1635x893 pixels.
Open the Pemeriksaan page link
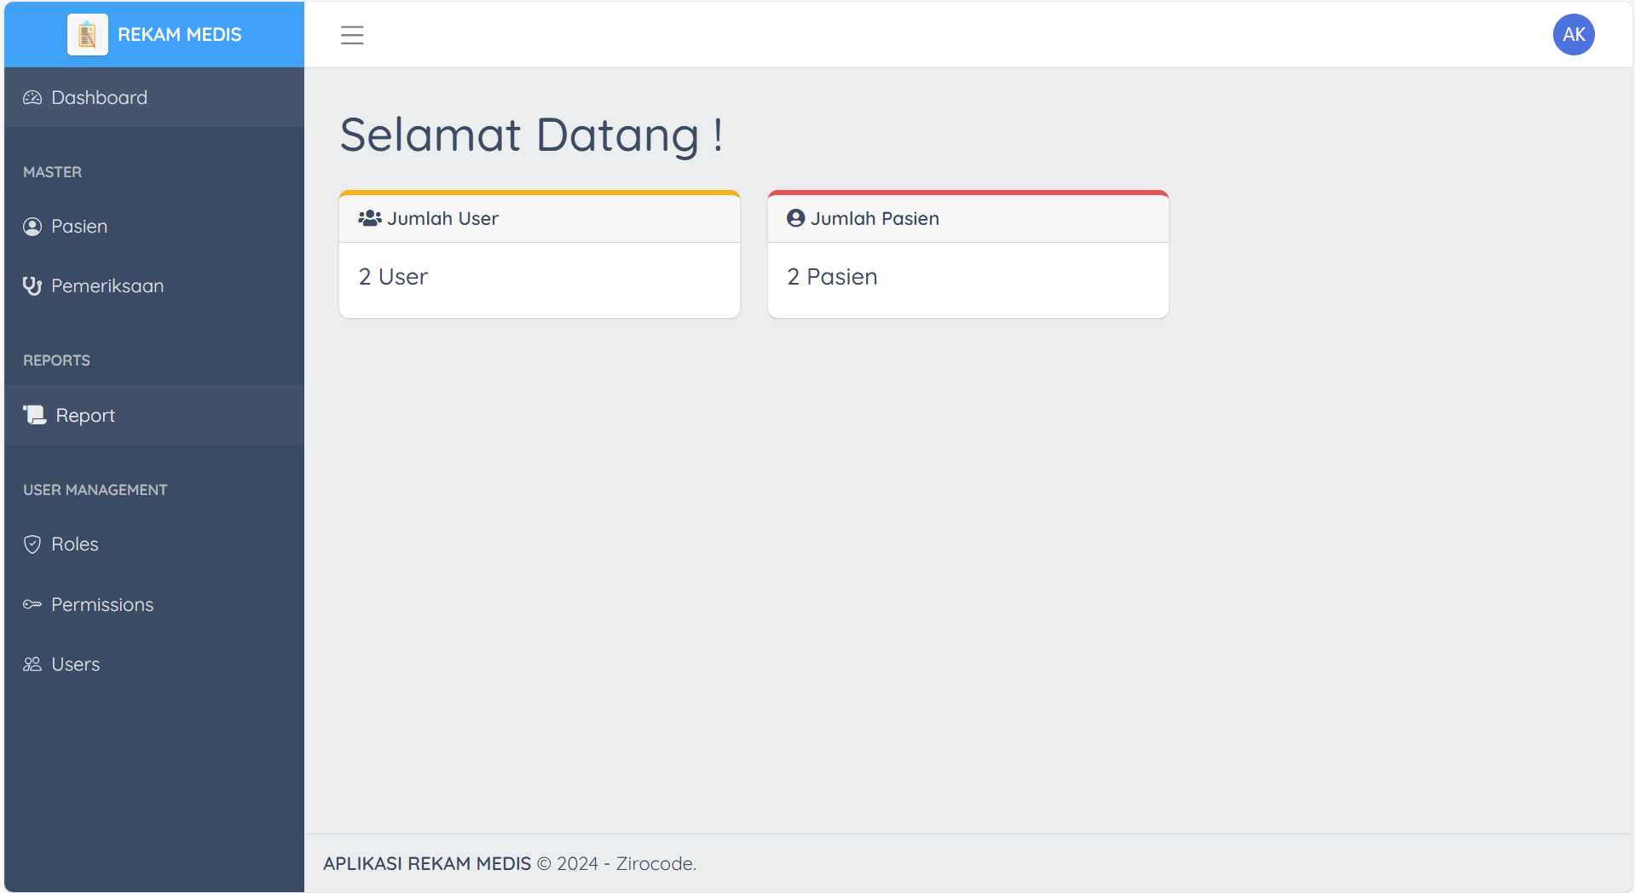point(107,286)
